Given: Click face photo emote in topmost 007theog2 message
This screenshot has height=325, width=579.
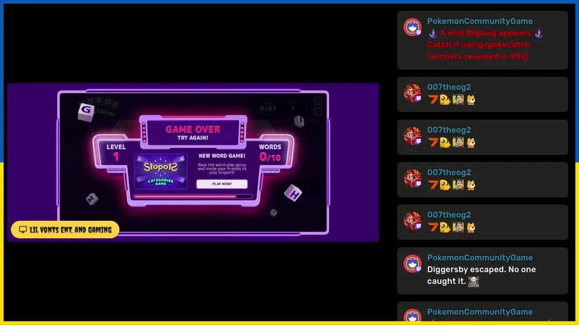Looking at the screenshot, I should point(458,99).
